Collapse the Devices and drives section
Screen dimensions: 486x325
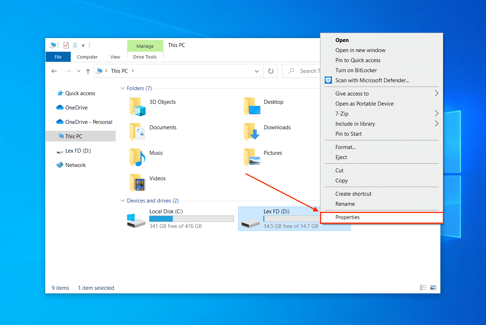122,200
